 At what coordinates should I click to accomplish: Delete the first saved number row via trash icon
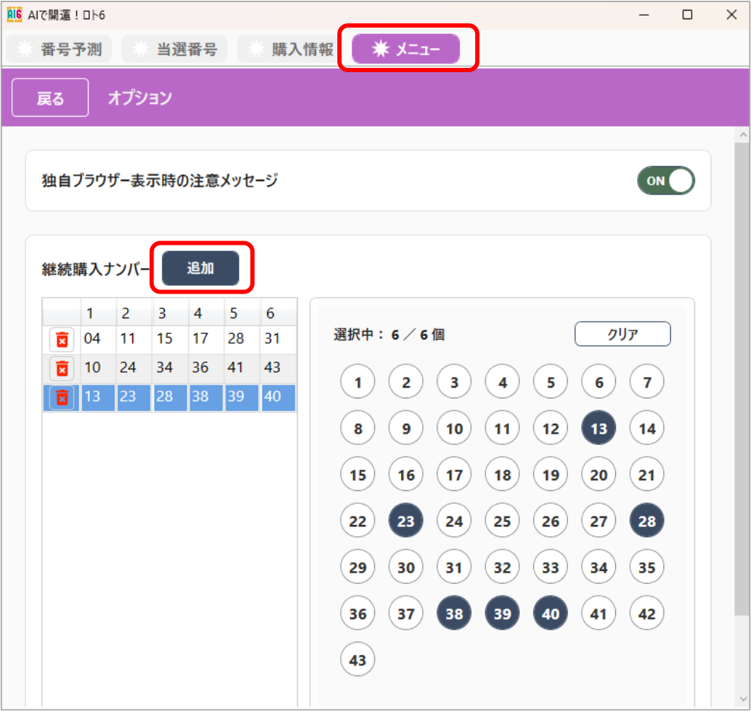click(x=61, y=340)
